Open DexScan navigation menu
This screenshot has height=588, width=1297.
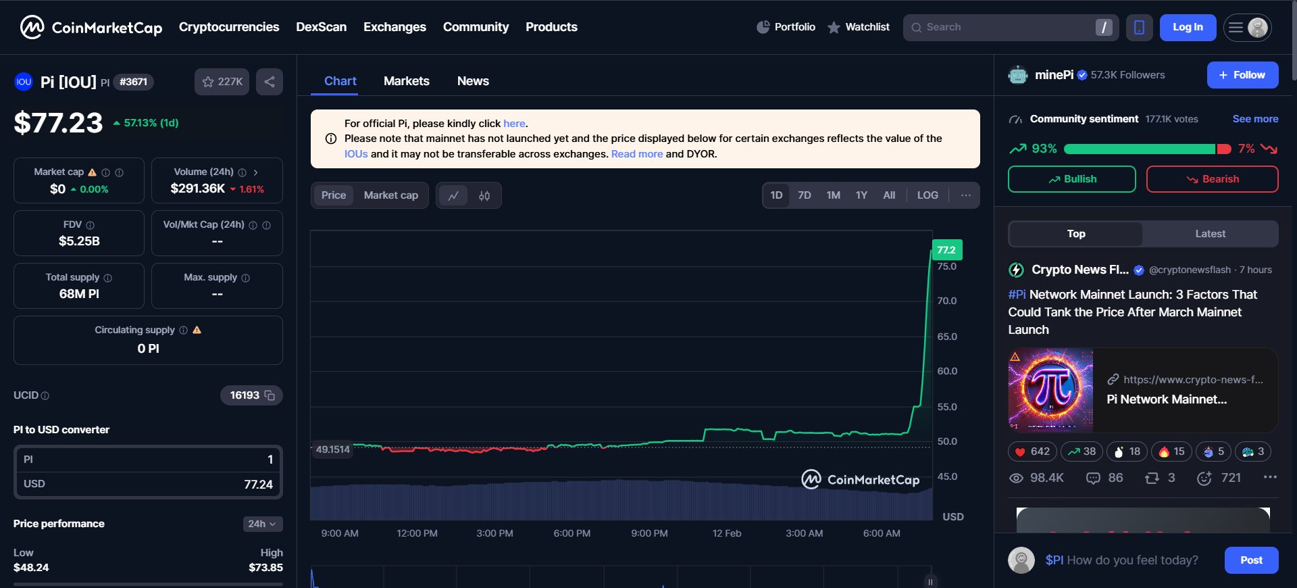(x=322, y=27)
